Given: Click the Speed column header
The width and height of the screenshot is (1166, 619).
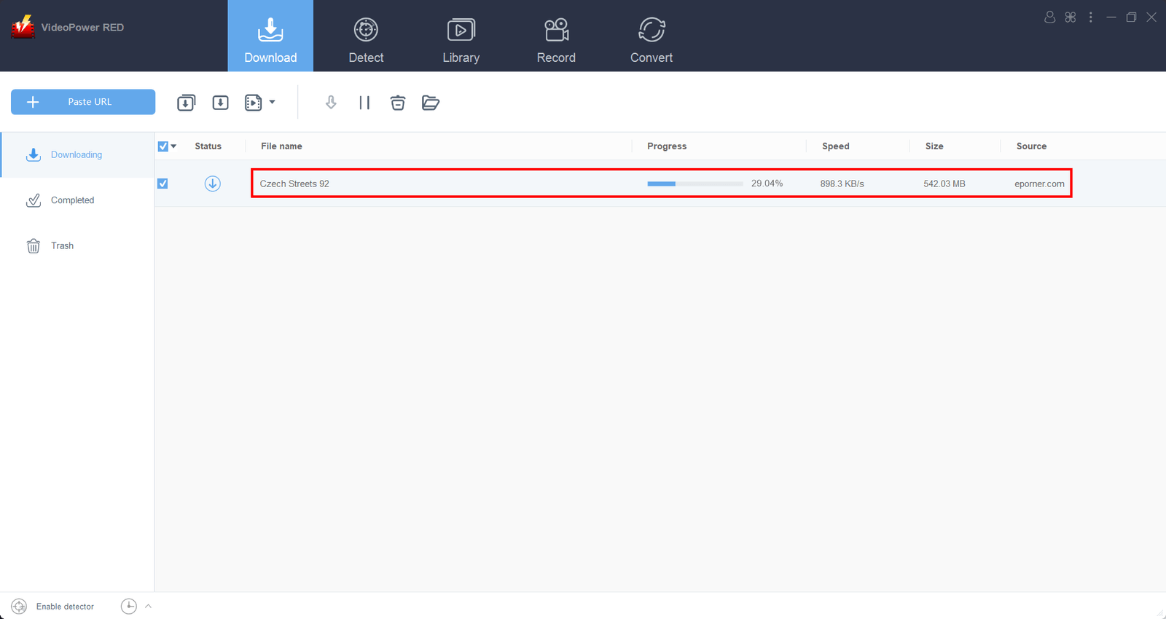Looking at the screenshot, I should pos(836,146).
